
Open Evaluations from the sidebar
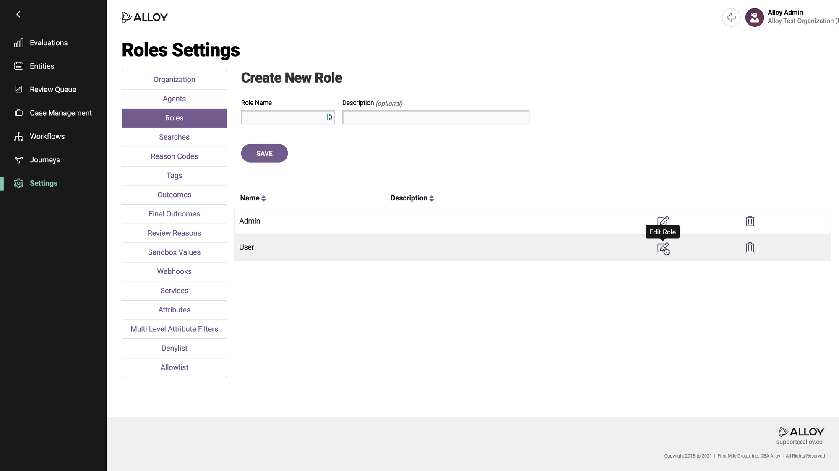click(48, 43)
